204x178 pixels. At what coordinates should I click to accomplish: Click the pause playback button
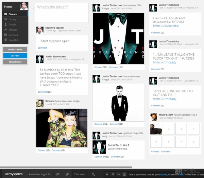pos(113,174)
